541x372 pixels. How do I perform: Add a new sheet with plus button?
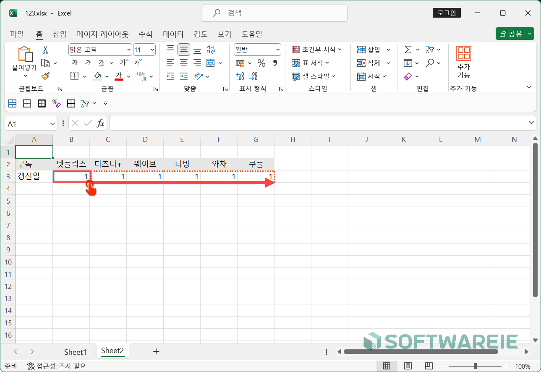point(156,351)
